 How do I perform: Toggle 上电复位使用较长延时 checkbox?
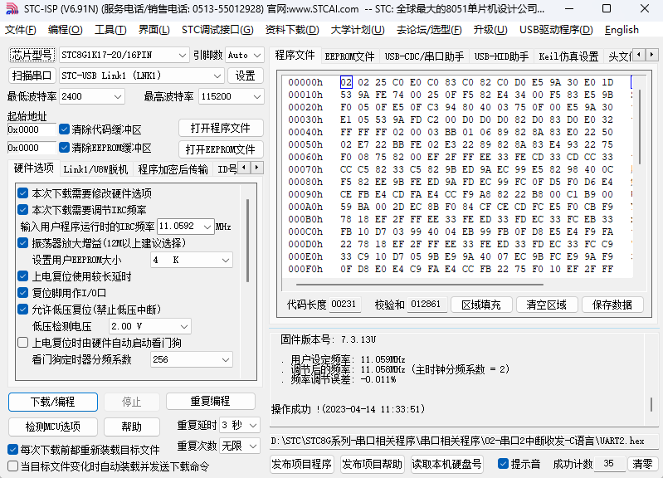click(23, 276)
